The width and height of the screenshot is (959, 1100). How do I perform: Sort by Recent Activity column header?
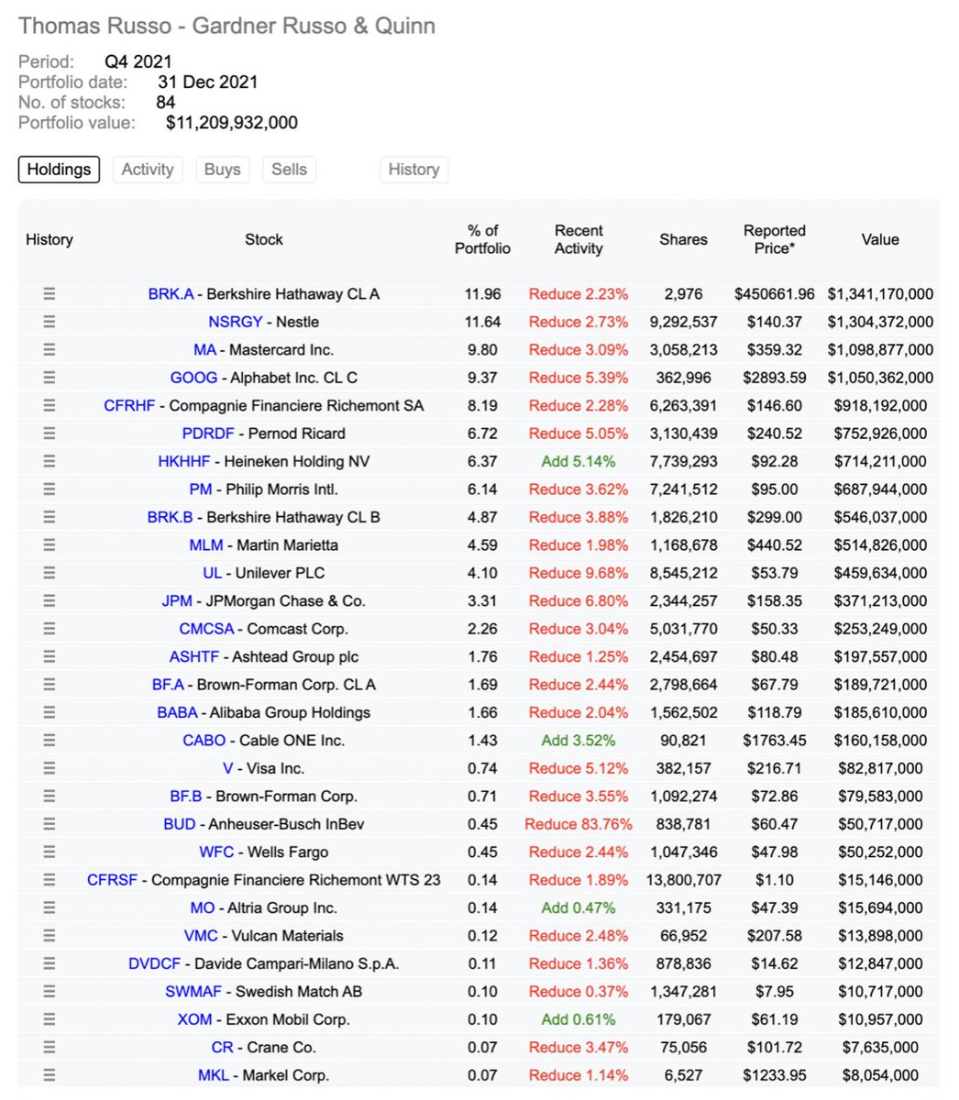coord(579,239)
